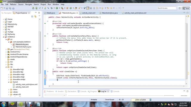Toggle Show Whitespace Characters button
Viewport: 191px width, 107px height.
pos(94,8)
